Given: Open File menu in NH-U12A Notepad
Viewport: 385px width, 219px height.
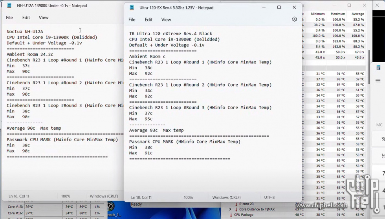Looking at the screenshot, I should click(9, 17).
